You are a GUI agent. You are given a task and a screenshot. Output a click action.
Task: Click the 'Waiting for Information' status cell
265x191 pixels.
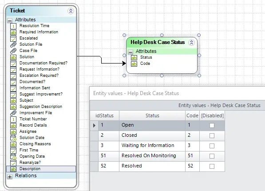coord(152,146)
